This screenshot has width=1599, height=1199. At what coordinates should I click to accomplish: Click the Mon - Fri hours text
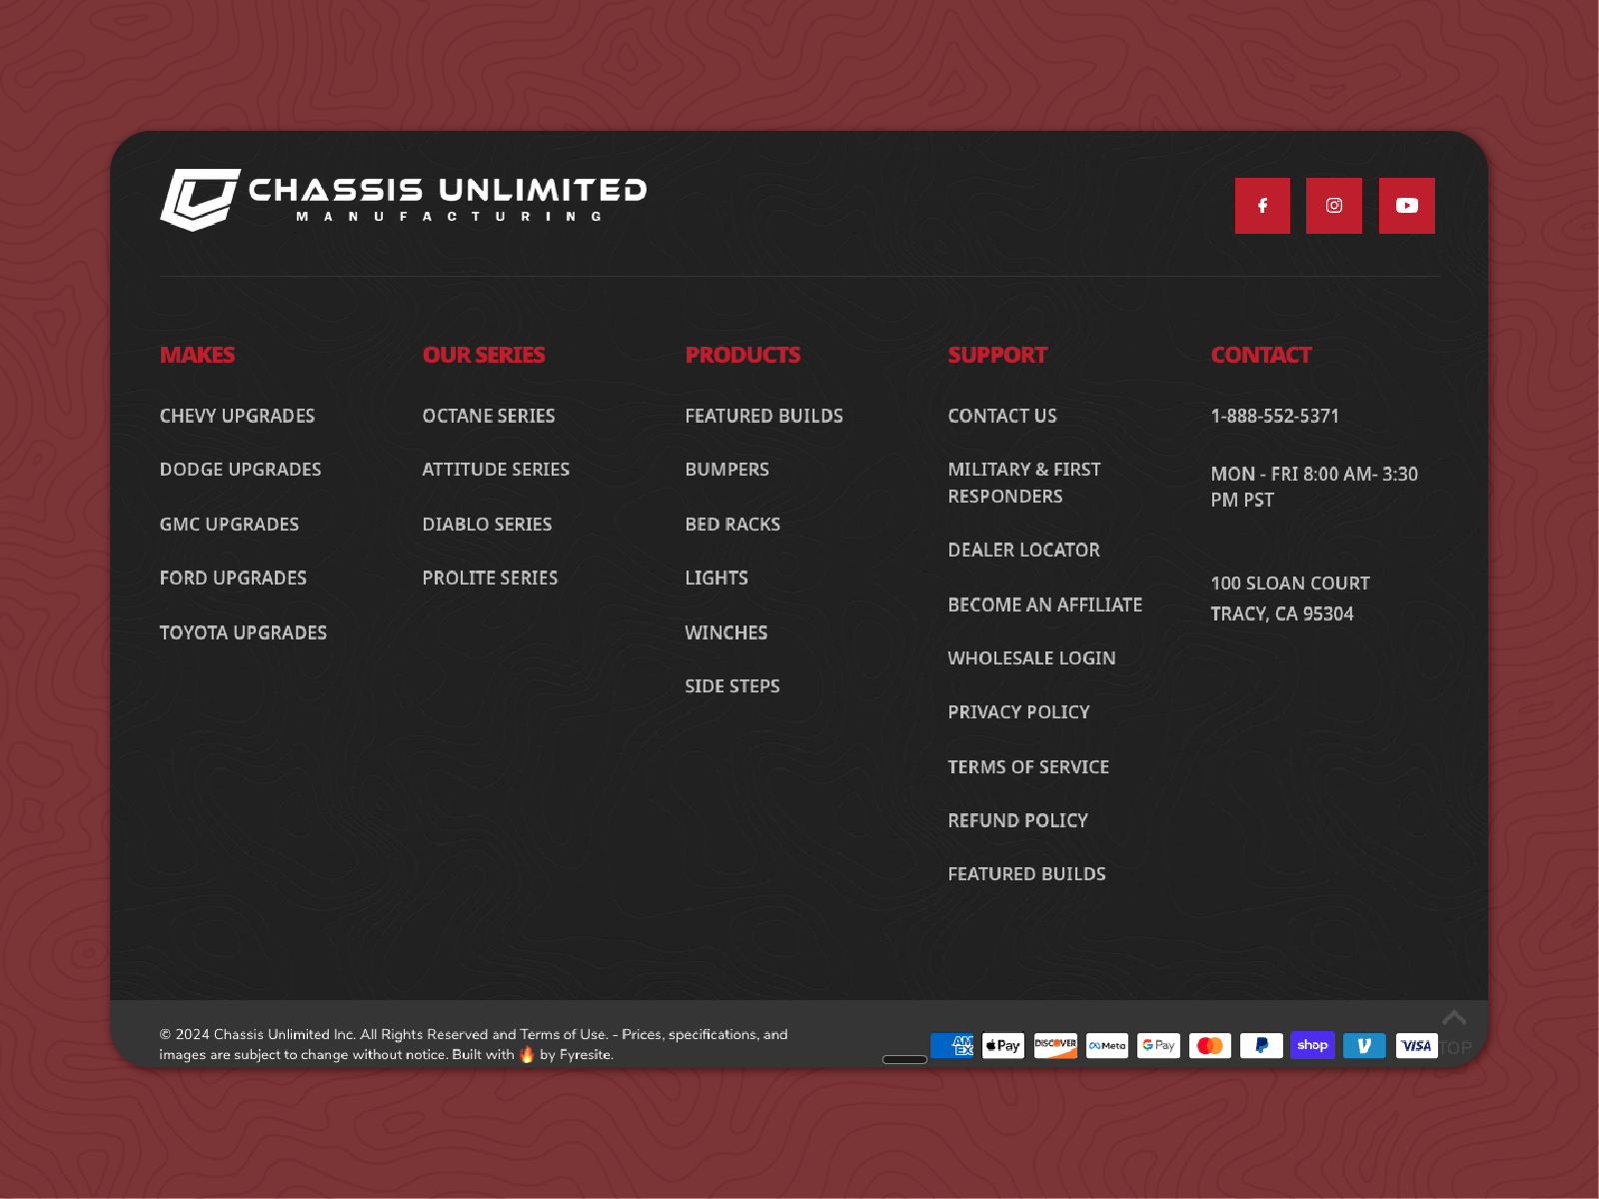(x=1314, y=488)
